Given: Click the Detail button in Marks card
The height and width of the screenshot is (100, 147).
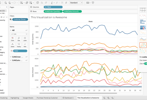Looking at the screenshot, I should 12,45.
